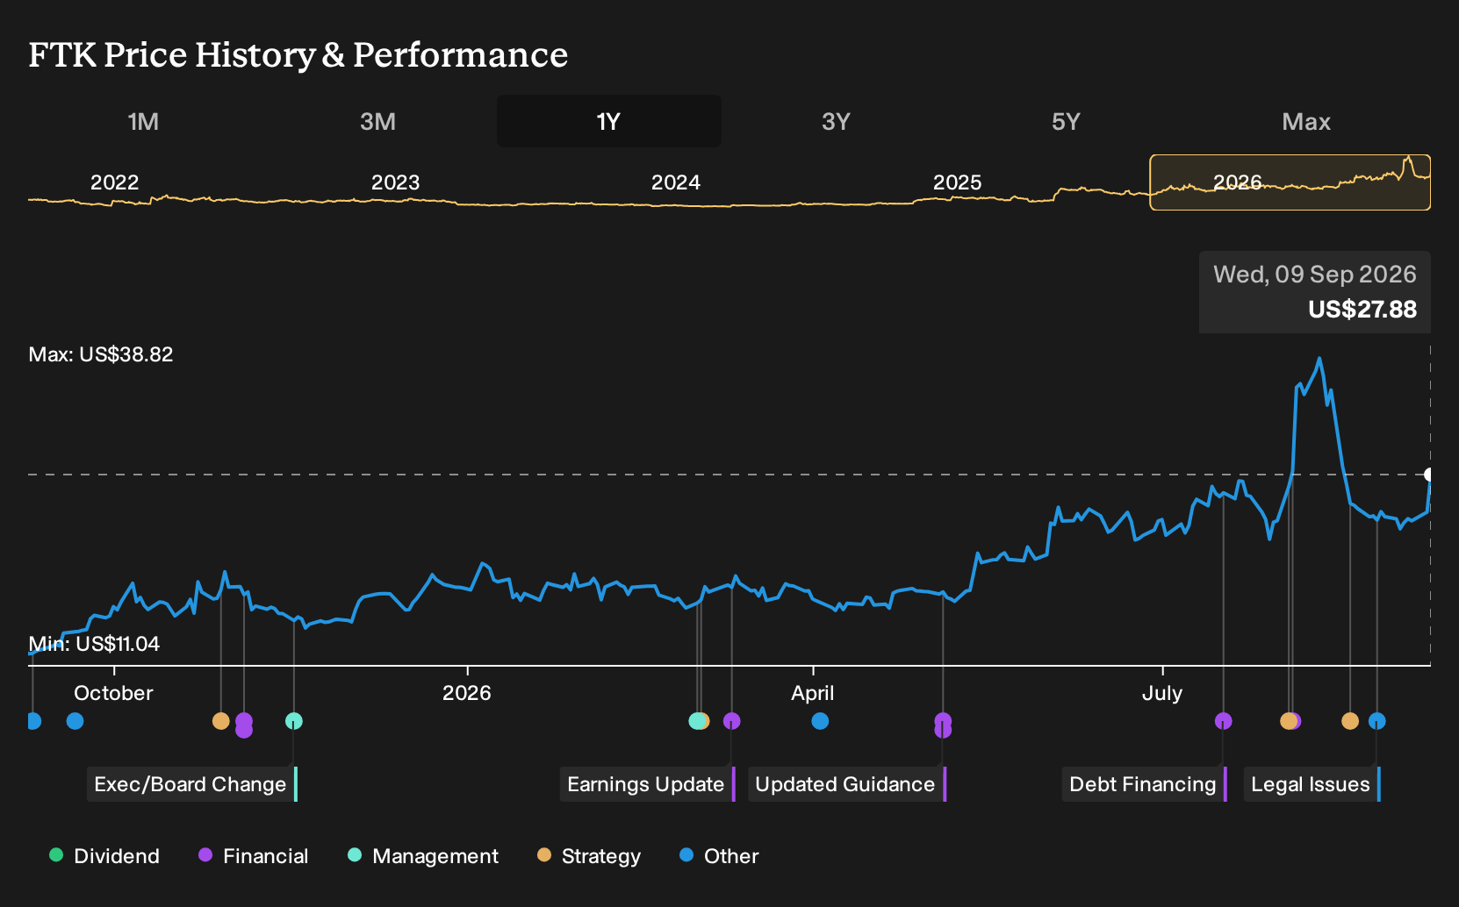Screen dimensions: 1459x907
Task: Open the 3Y price range
Action: (x=836, y=121)
